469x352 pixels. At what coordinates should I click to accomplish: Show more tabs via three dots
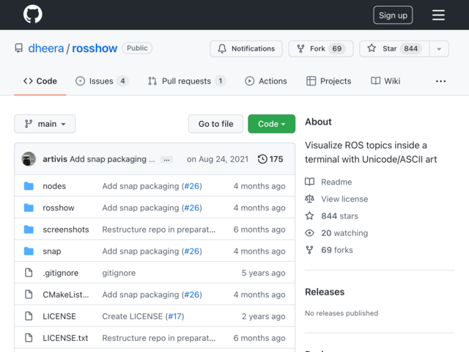440,81
